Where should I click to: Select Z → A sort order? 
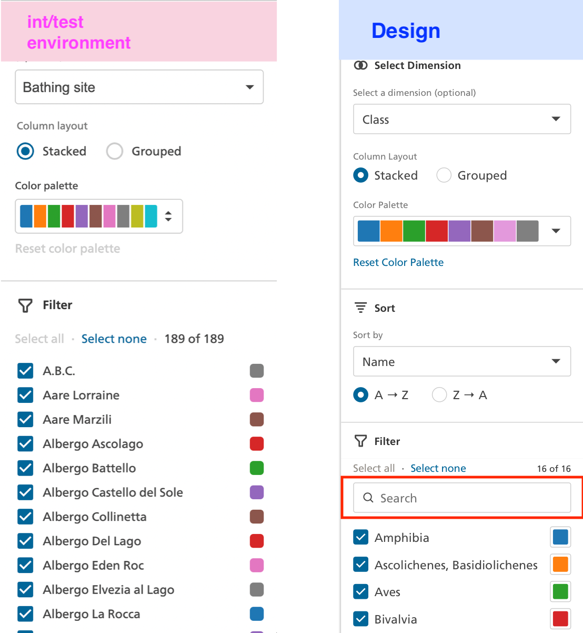(439, 394)
